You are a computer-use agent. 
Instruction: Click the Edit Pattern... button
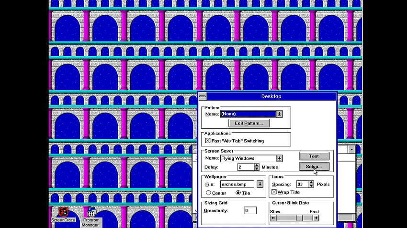coord(249,123)
